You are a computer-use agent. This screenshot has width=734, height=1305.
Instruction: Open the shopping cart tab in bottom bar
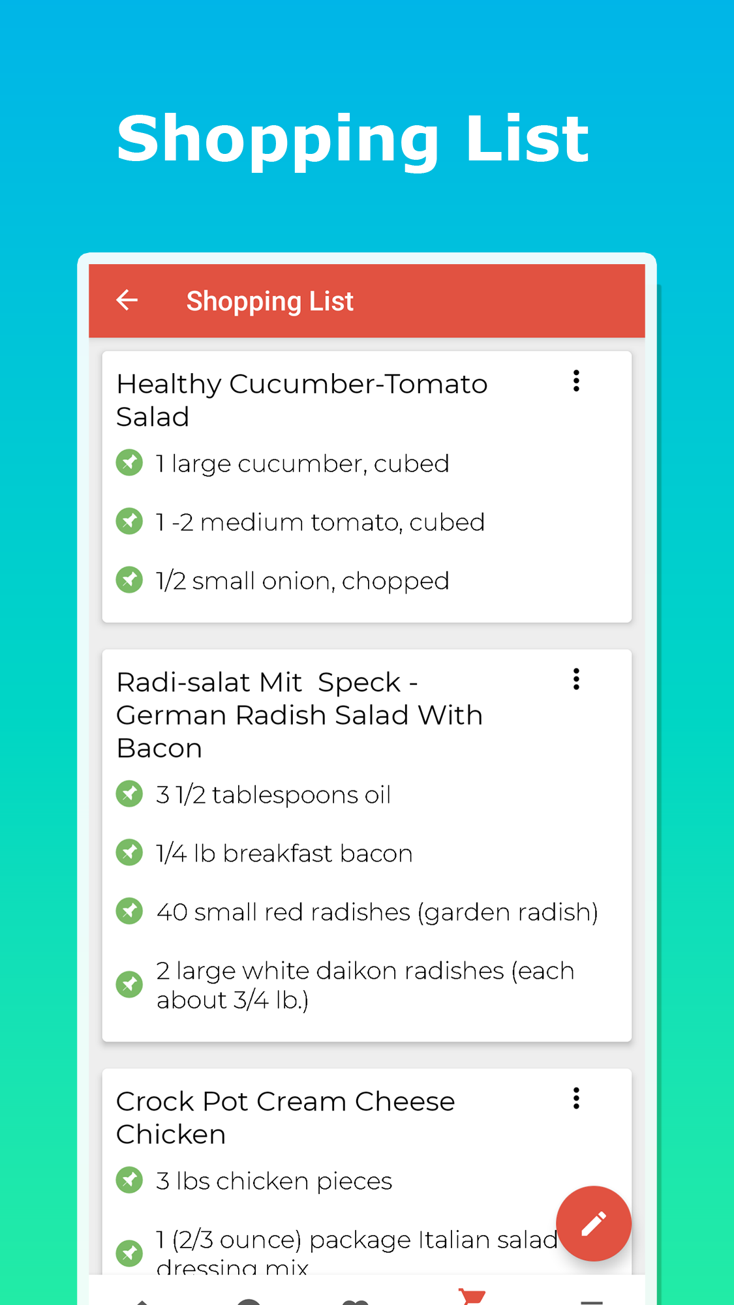pos(472,1297)
